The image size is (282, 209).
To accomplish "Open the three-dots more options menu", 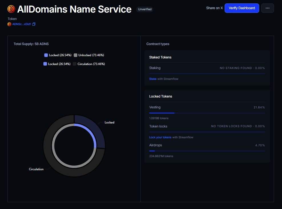I will 267,8.
